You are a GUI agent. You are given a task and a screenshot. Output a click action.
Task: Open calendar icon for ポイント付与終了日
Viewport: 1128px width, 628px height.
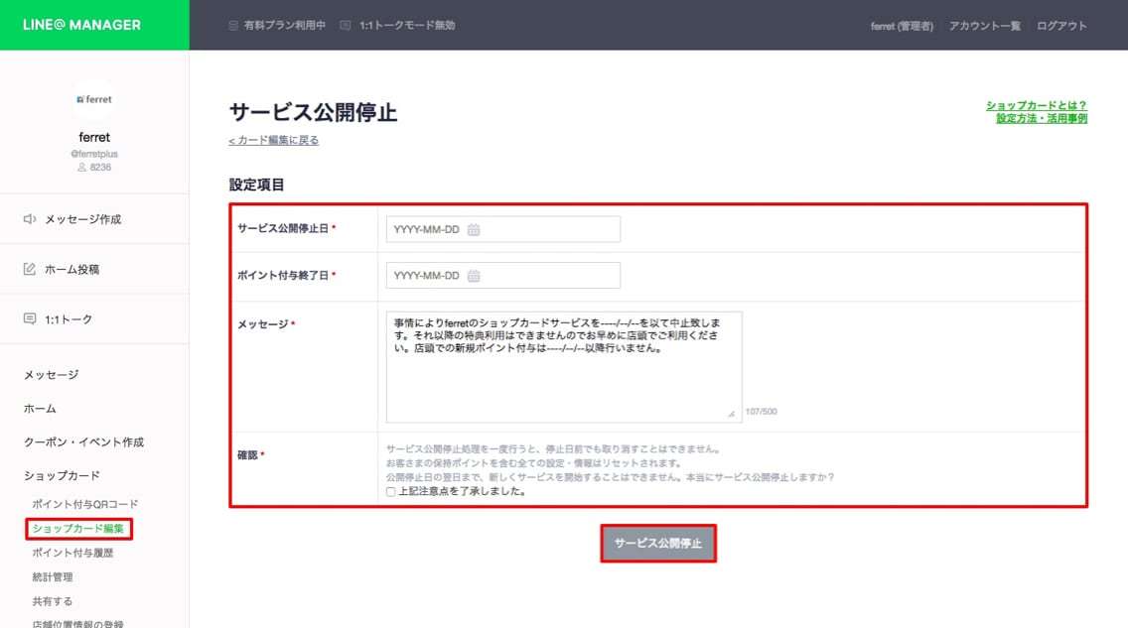coord(474,276)
